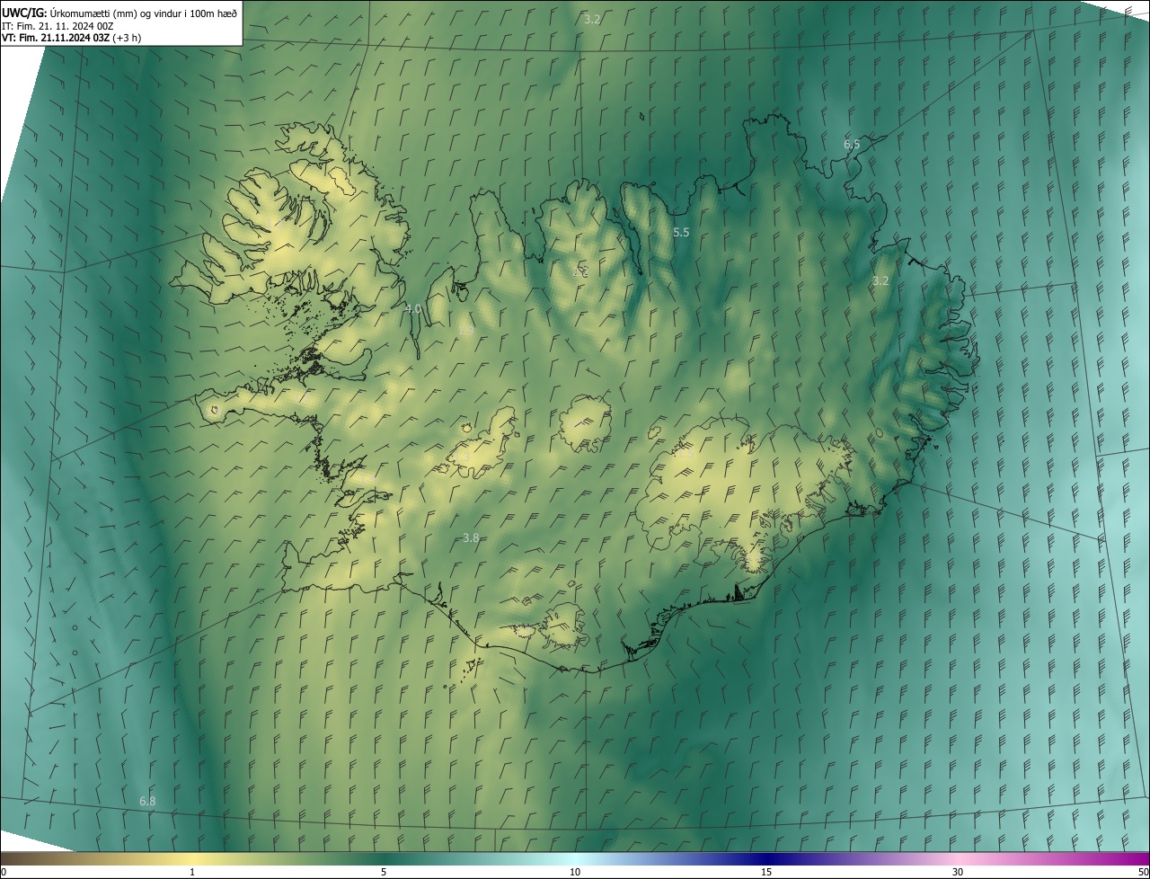This screenshot has height=879, width=1150.
Task: Click the color scale tick labeled 15
Action: pyautogui.click(x=766, y=872)
